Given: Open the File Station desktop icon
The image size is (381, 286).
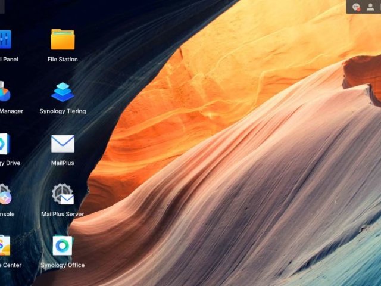Looking at the screenshot, I should coord(63,40).
